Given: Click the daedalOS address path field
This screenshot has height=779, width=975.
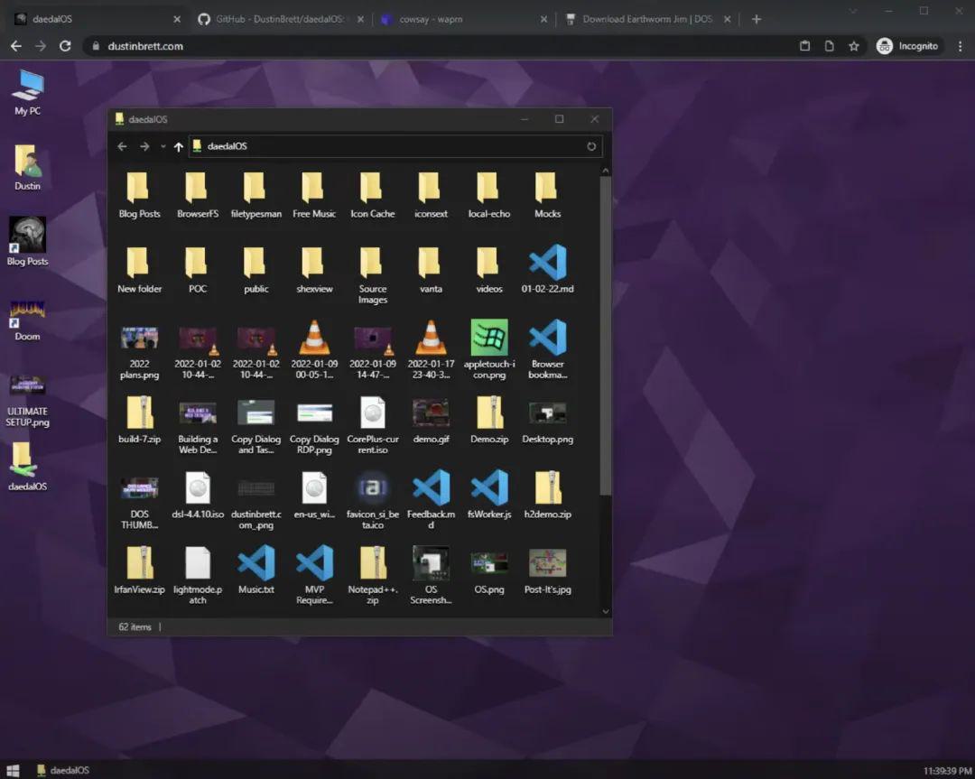Looking at the screenshot, I should tap(388, 146).
